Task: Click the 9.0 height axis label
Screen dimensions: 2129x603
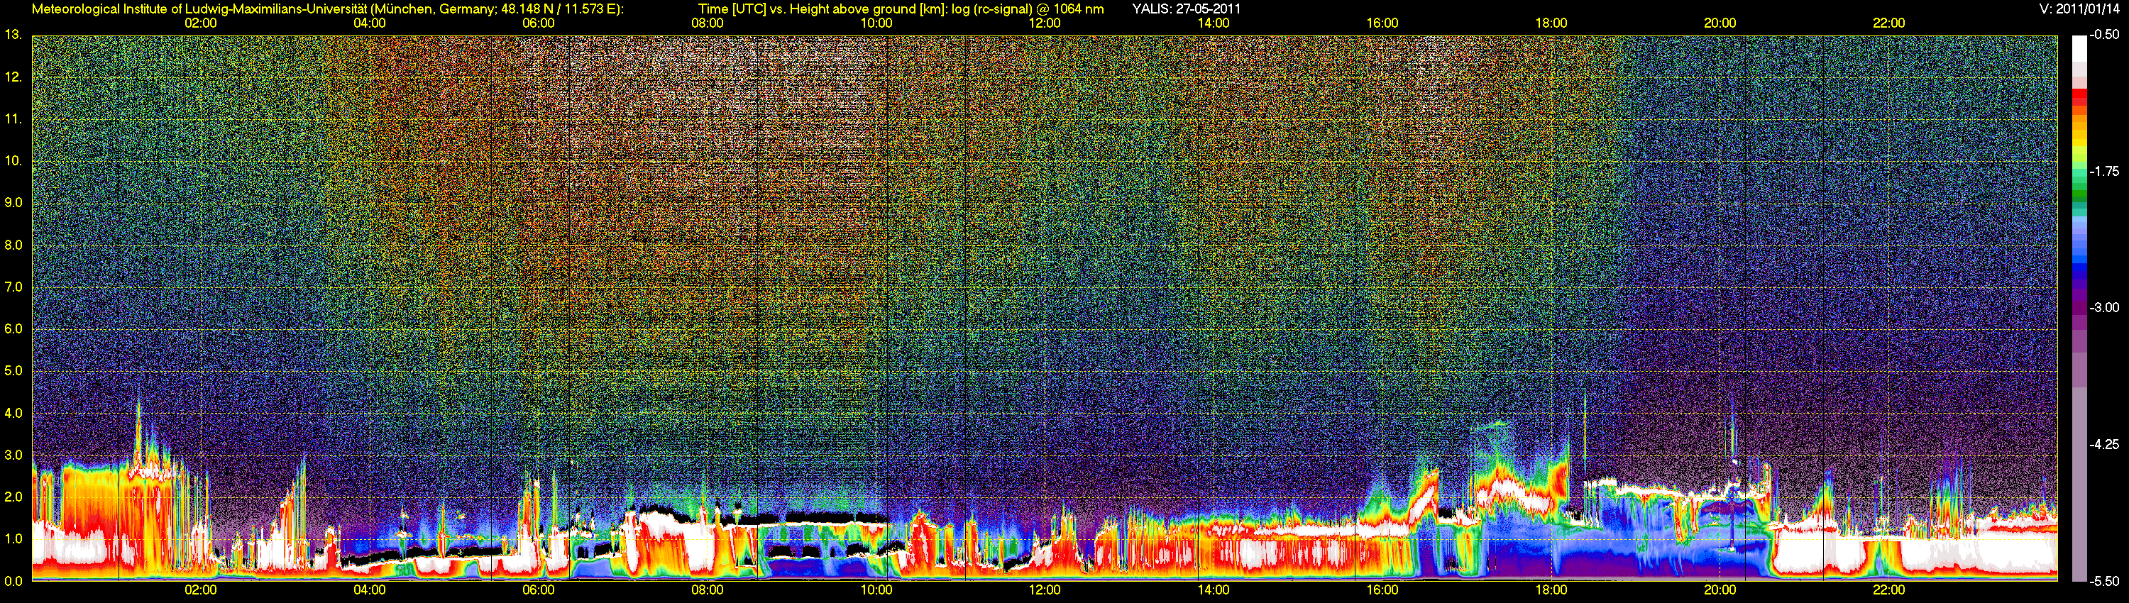Action: coord(12,202)
